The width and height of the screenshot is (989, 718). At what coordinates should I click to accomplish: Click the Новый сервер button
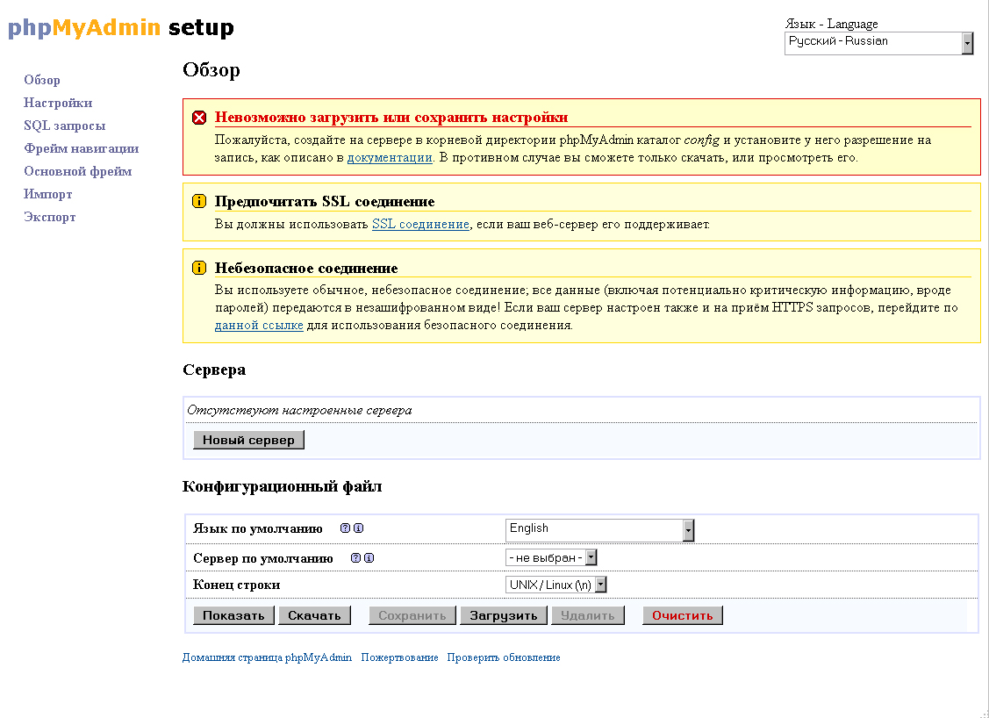248,440
